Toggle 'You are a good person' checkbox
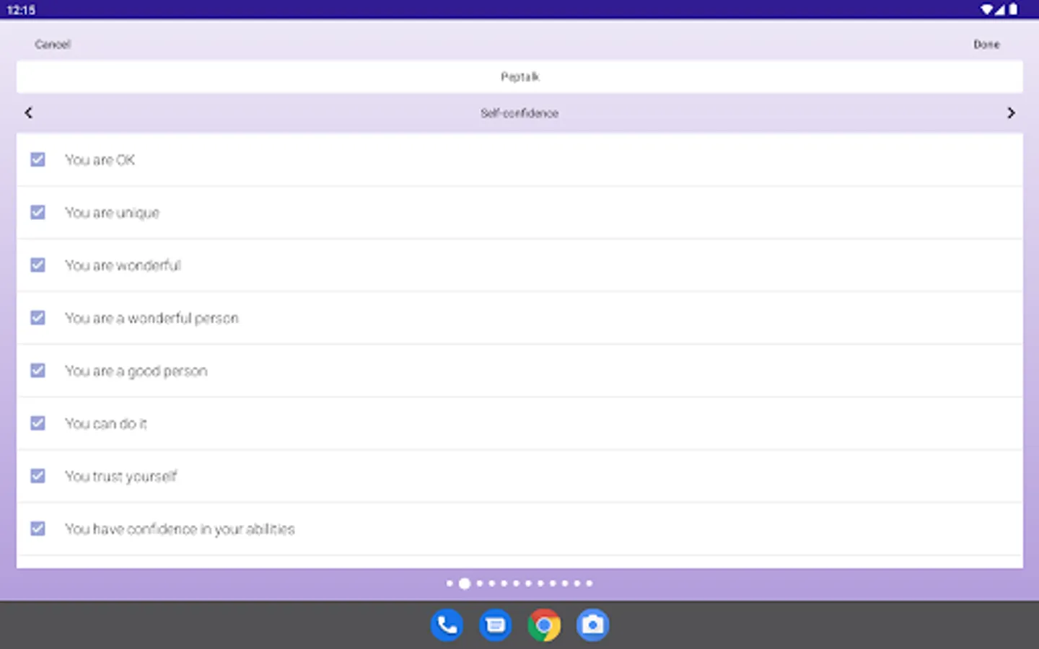Viewport: 1039px width, 649px height. click(x=38, y=370)
